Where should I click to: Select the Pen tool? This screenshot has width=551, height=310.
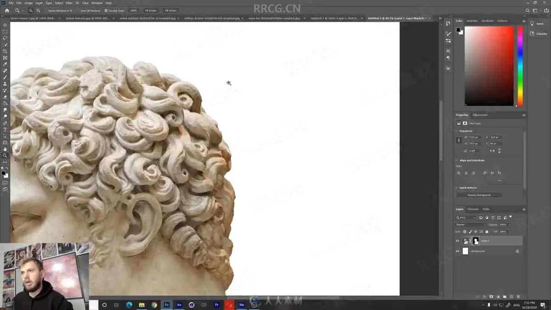click(5, 123)
